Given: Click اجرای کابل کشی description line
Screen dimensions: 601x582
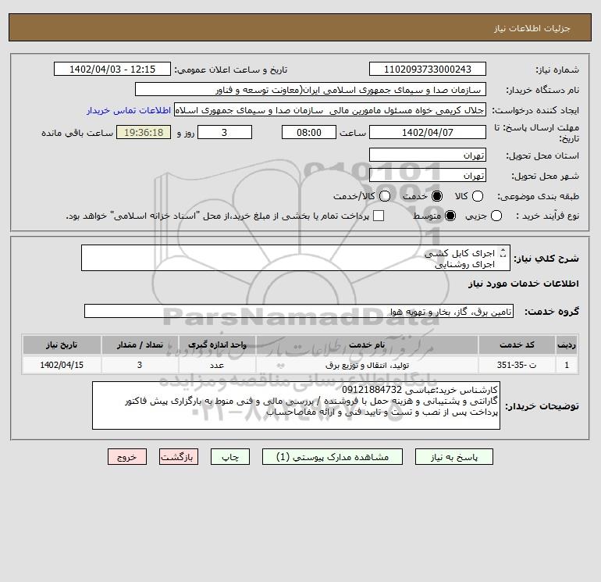Looking at the screenshot, I should (x=459, y=253).
